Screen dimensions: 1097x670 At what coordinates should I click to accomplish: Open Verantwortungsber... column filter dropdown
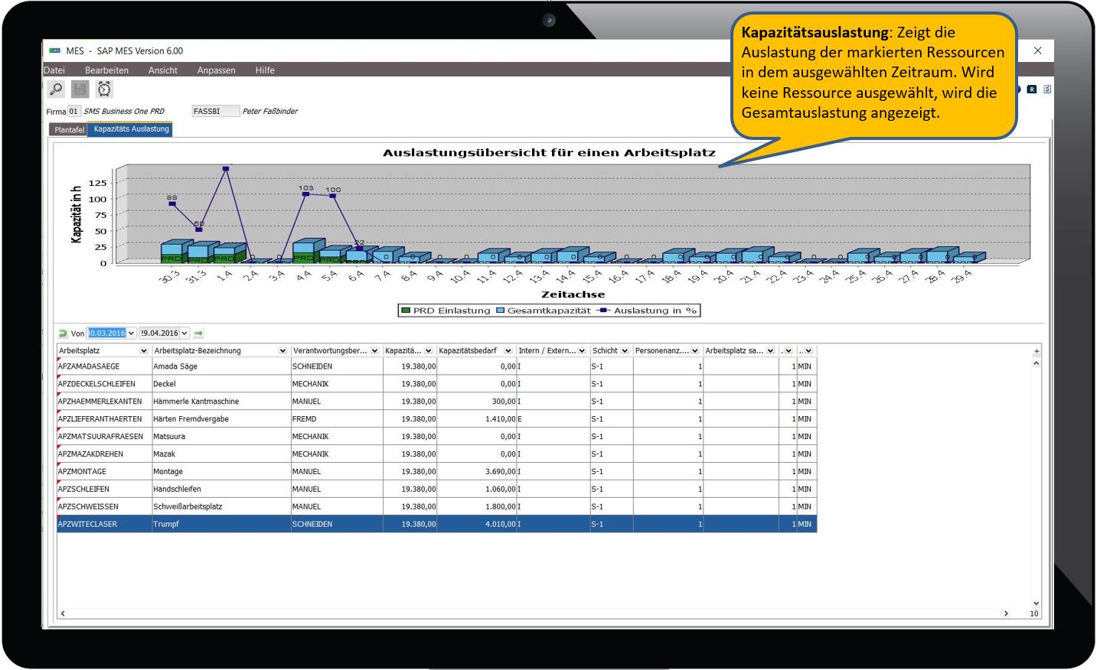(374, 351)
